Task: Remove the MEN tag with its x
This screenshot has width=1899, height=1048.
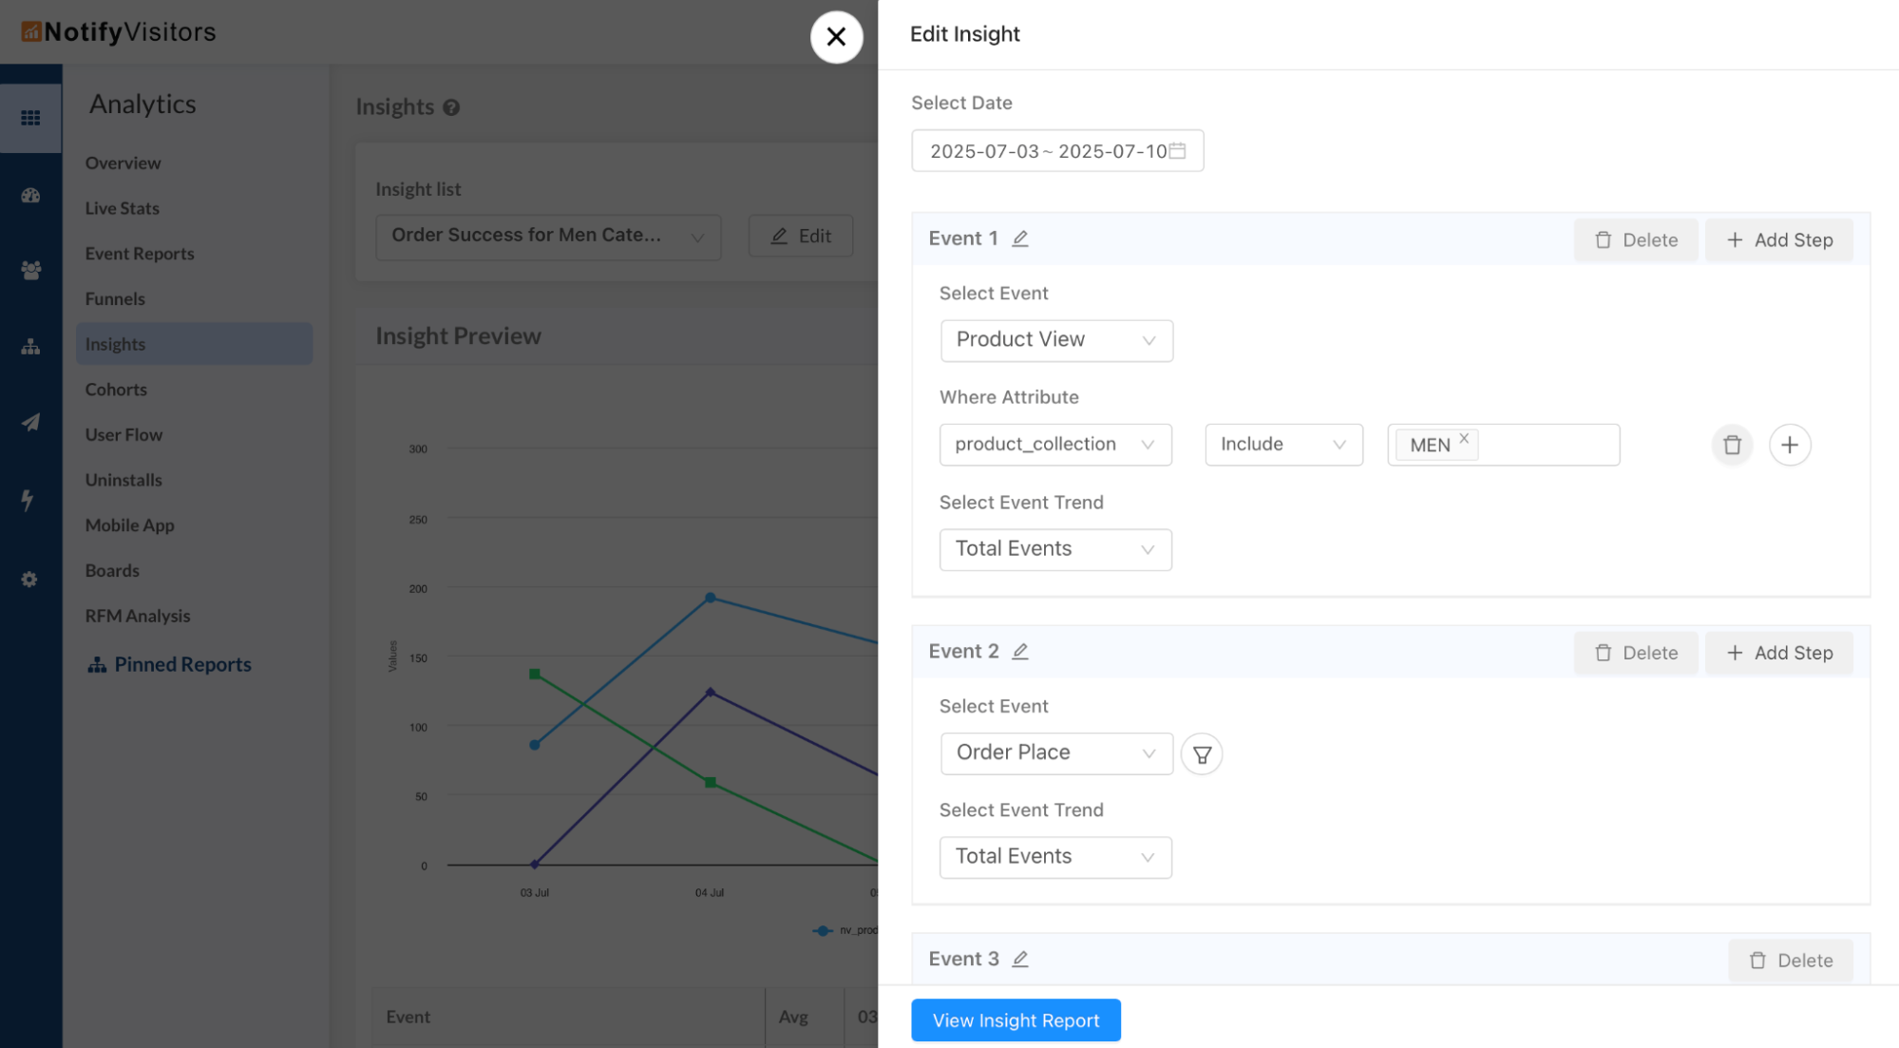Action: [1464, 438]
